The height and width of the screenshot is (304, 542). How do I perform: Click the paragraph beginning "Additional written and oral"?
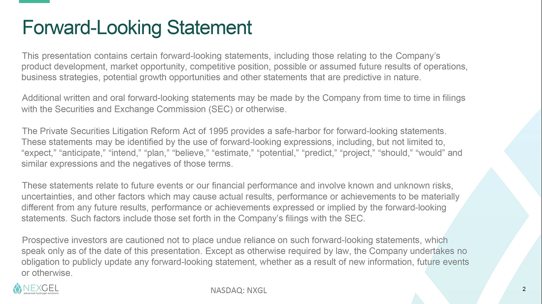pos(243,103)
